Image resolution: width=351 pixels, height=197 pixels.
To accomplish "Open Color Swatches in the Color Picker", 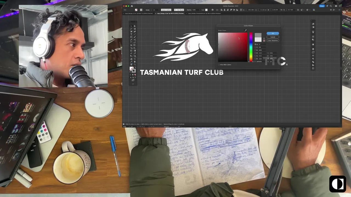I will coord(273,40).
